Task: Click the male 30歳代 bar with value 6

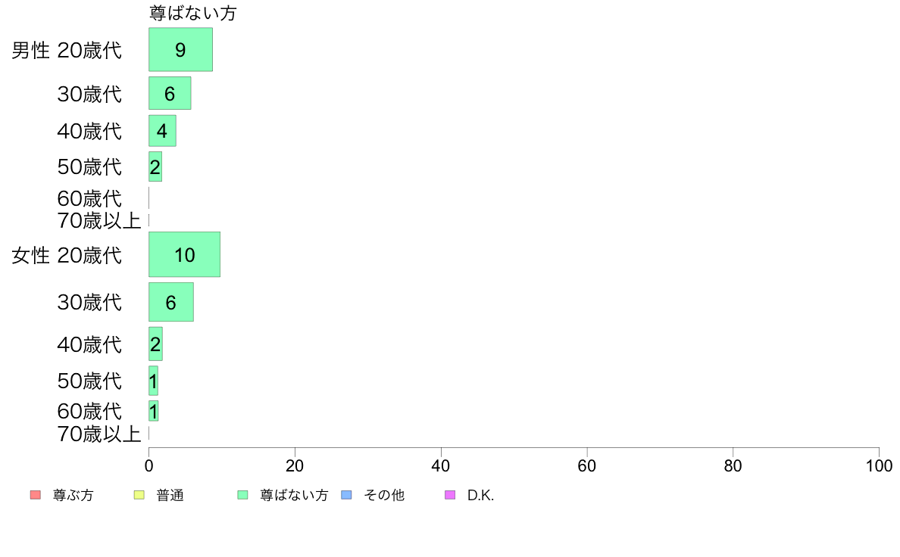Action: pos(170,93)
